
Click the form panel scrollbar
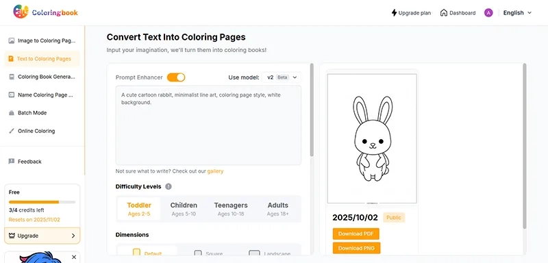coord(312,110)
